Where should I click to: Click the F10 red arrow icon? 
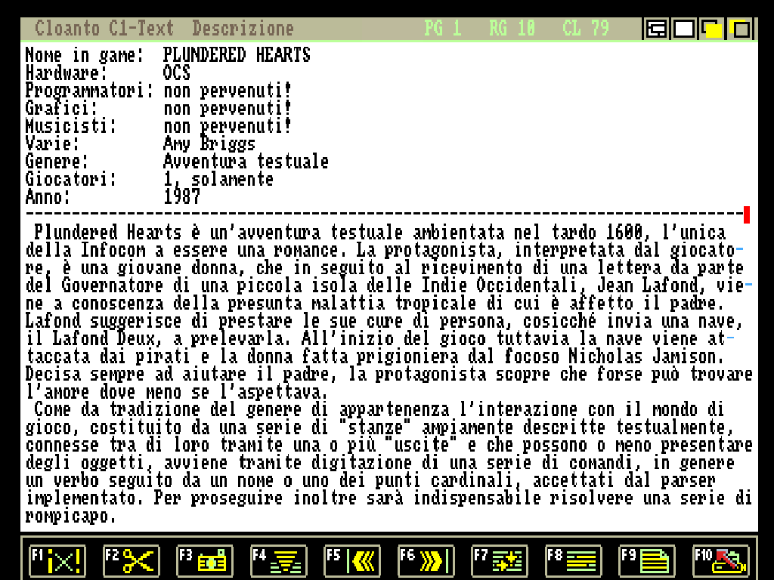click(721, 560)
